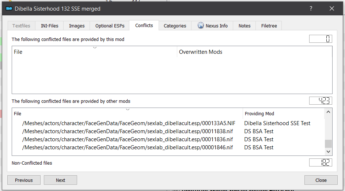This screenshot has height=191, width=345.
Task: Click 'Dibella Sisterhood SSE Test' providing mod
Action: pyautogui.click(x=277, y=123)
